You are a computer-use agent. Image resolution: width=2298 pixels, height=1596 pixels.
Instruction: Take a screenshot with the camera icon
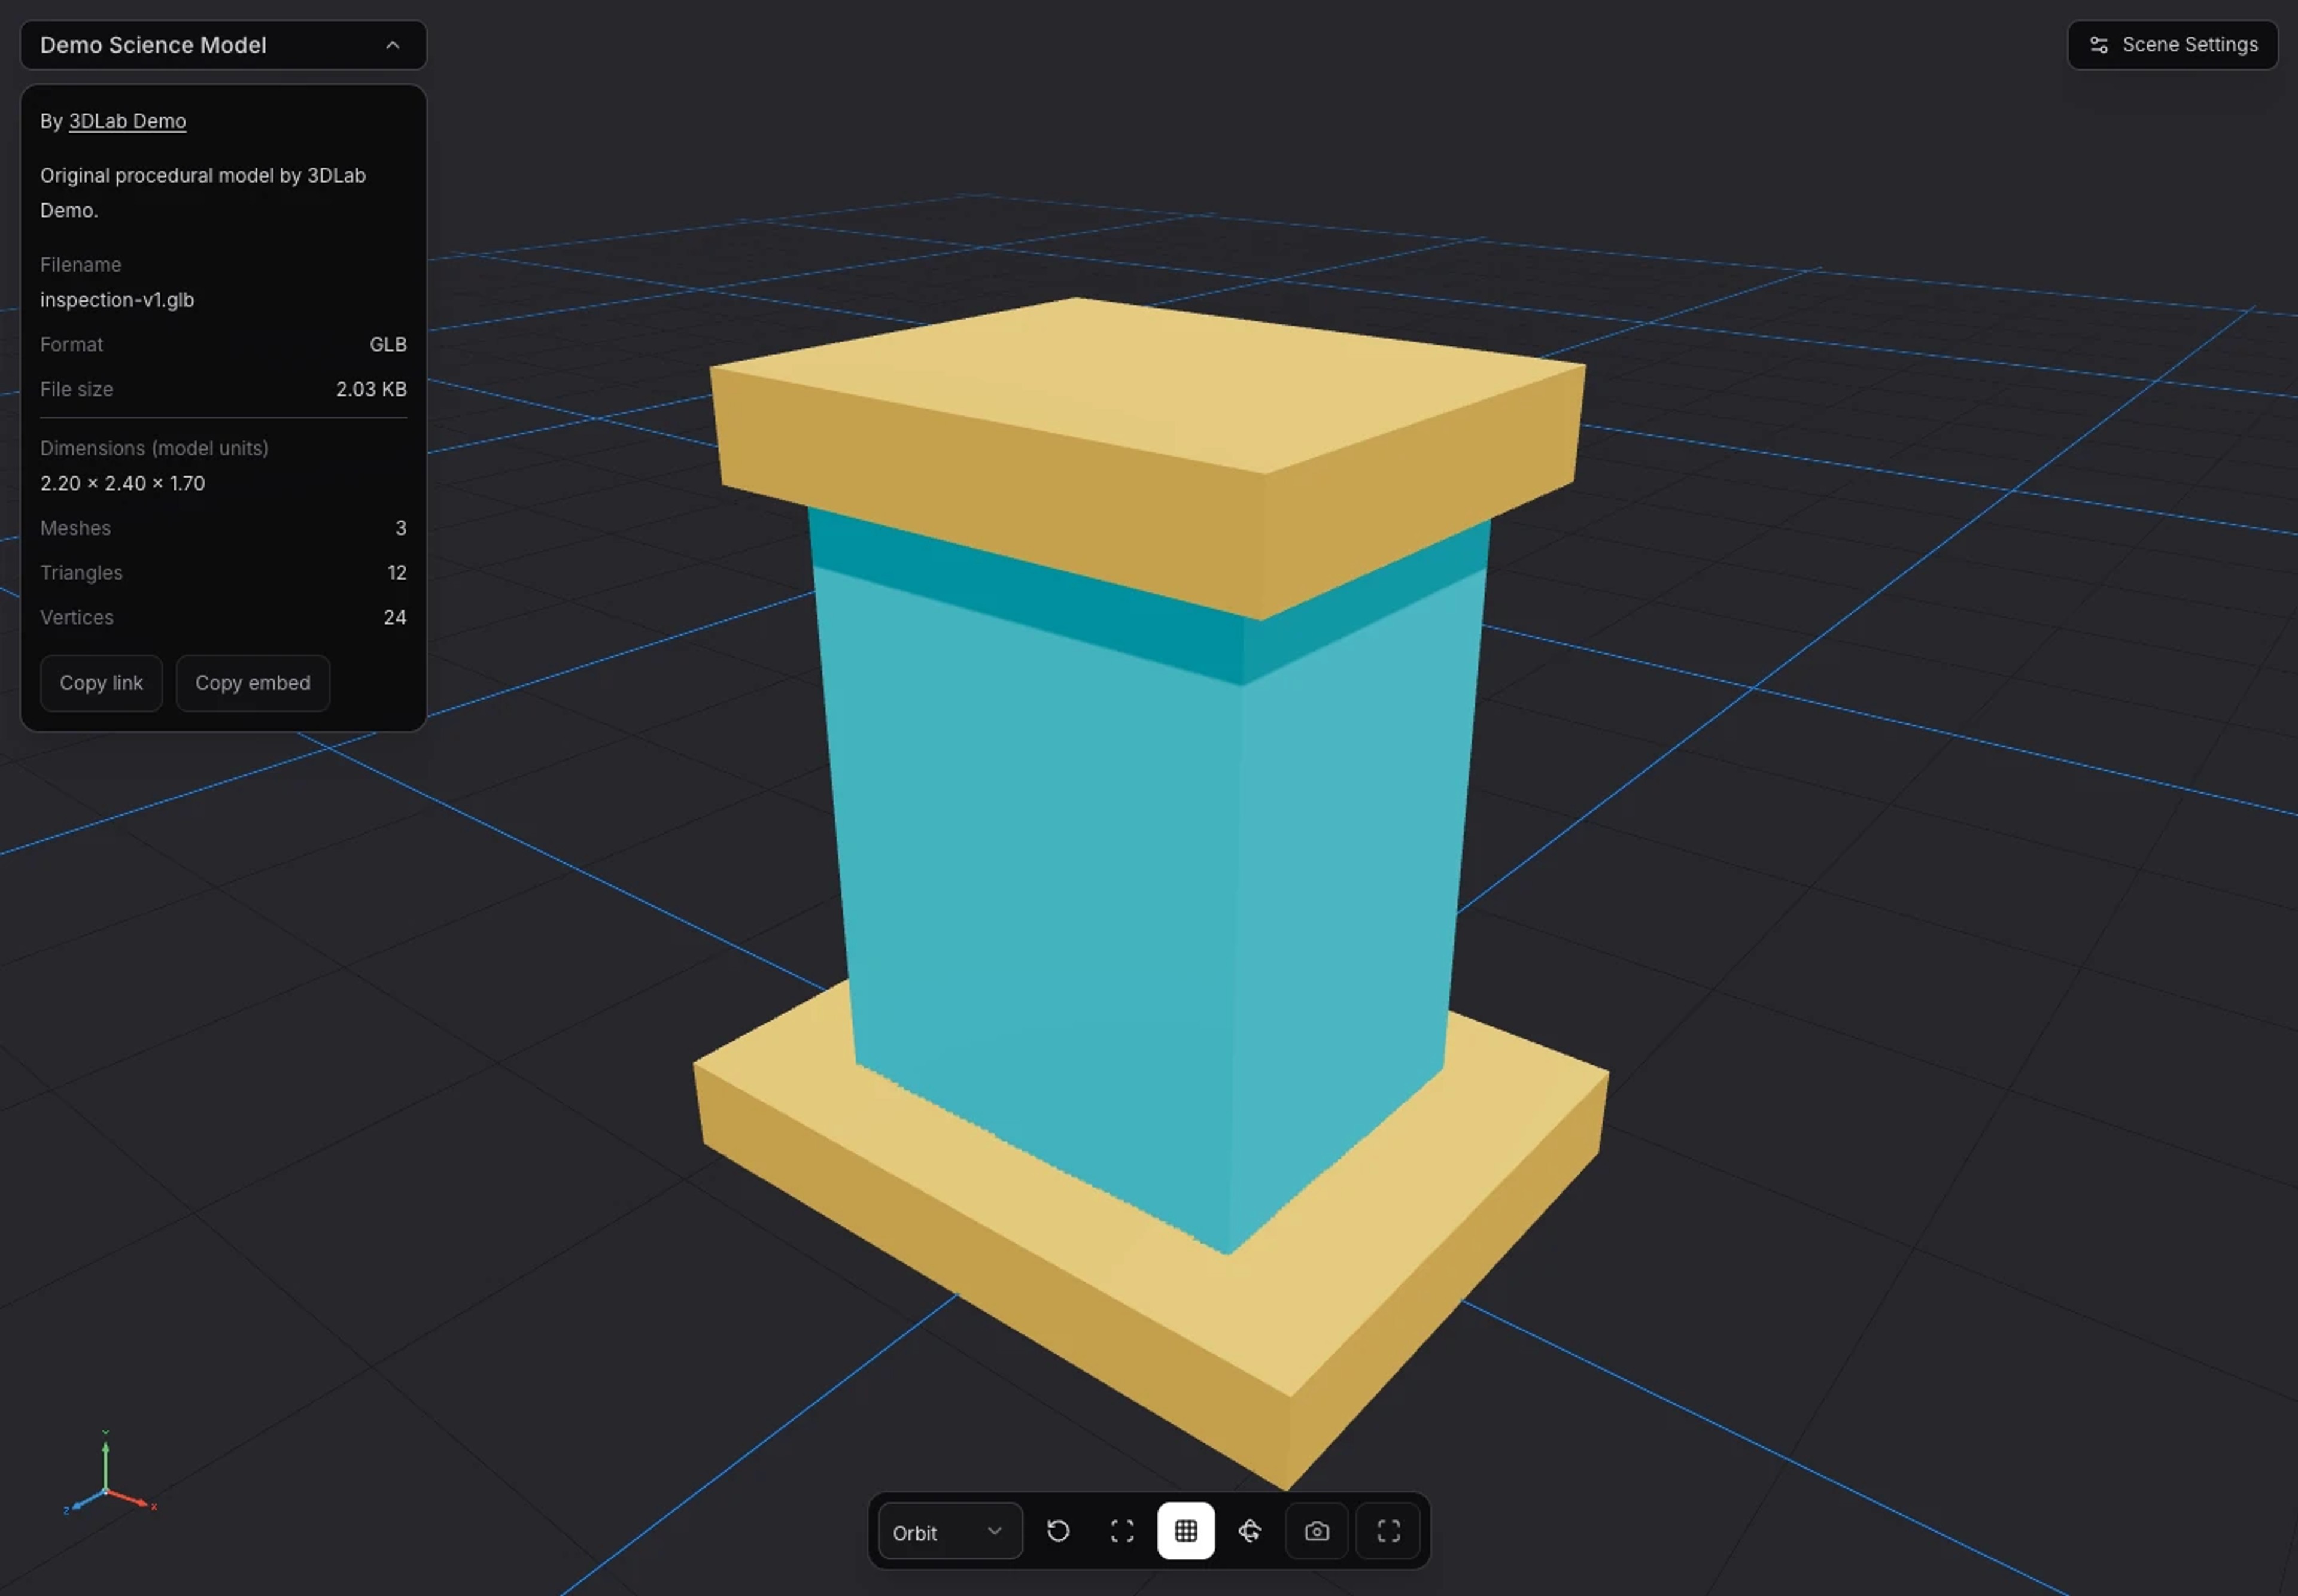pos(1317,1531)
